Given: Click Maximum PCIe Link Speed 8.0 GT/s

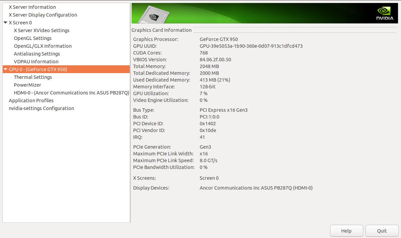Looking at the screenshot, I should pyautogui.click(x=208, y=160).
